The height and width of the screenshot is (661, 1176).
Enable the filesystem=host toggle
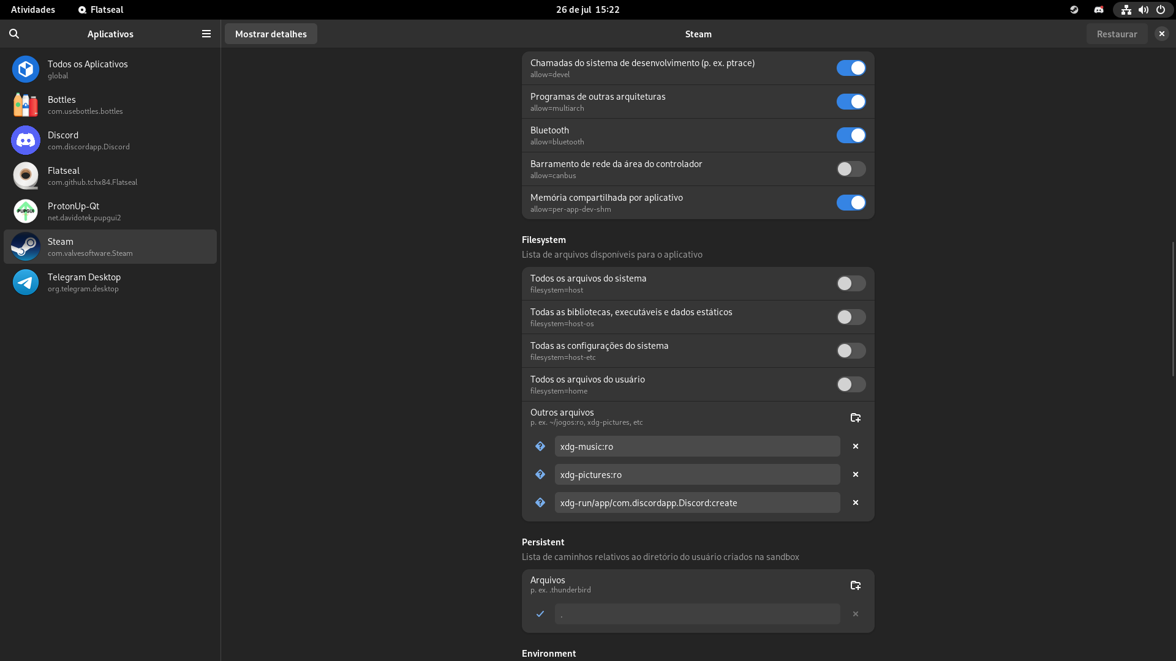click(851, 283)
